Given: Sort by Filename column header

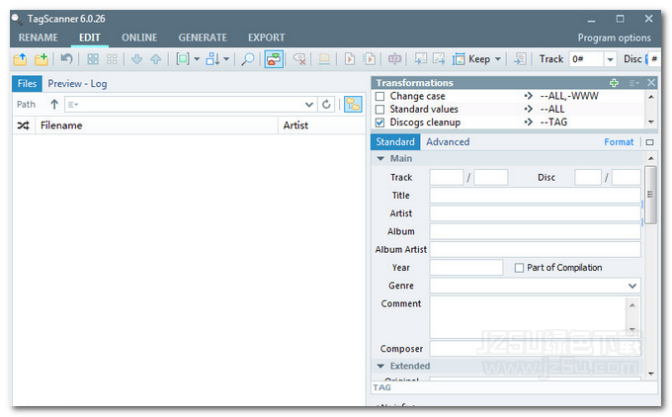Looking at the screenshot, I should point(156,125).
